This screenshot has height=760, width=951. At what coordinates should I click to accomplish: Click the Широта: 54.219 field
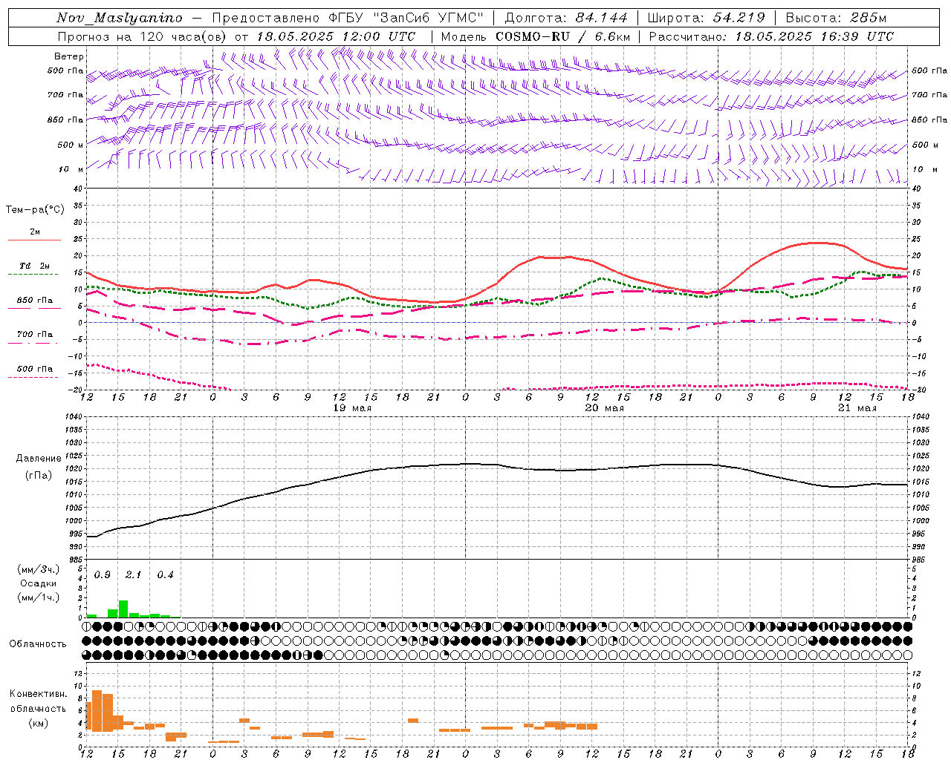pos(707,18)
